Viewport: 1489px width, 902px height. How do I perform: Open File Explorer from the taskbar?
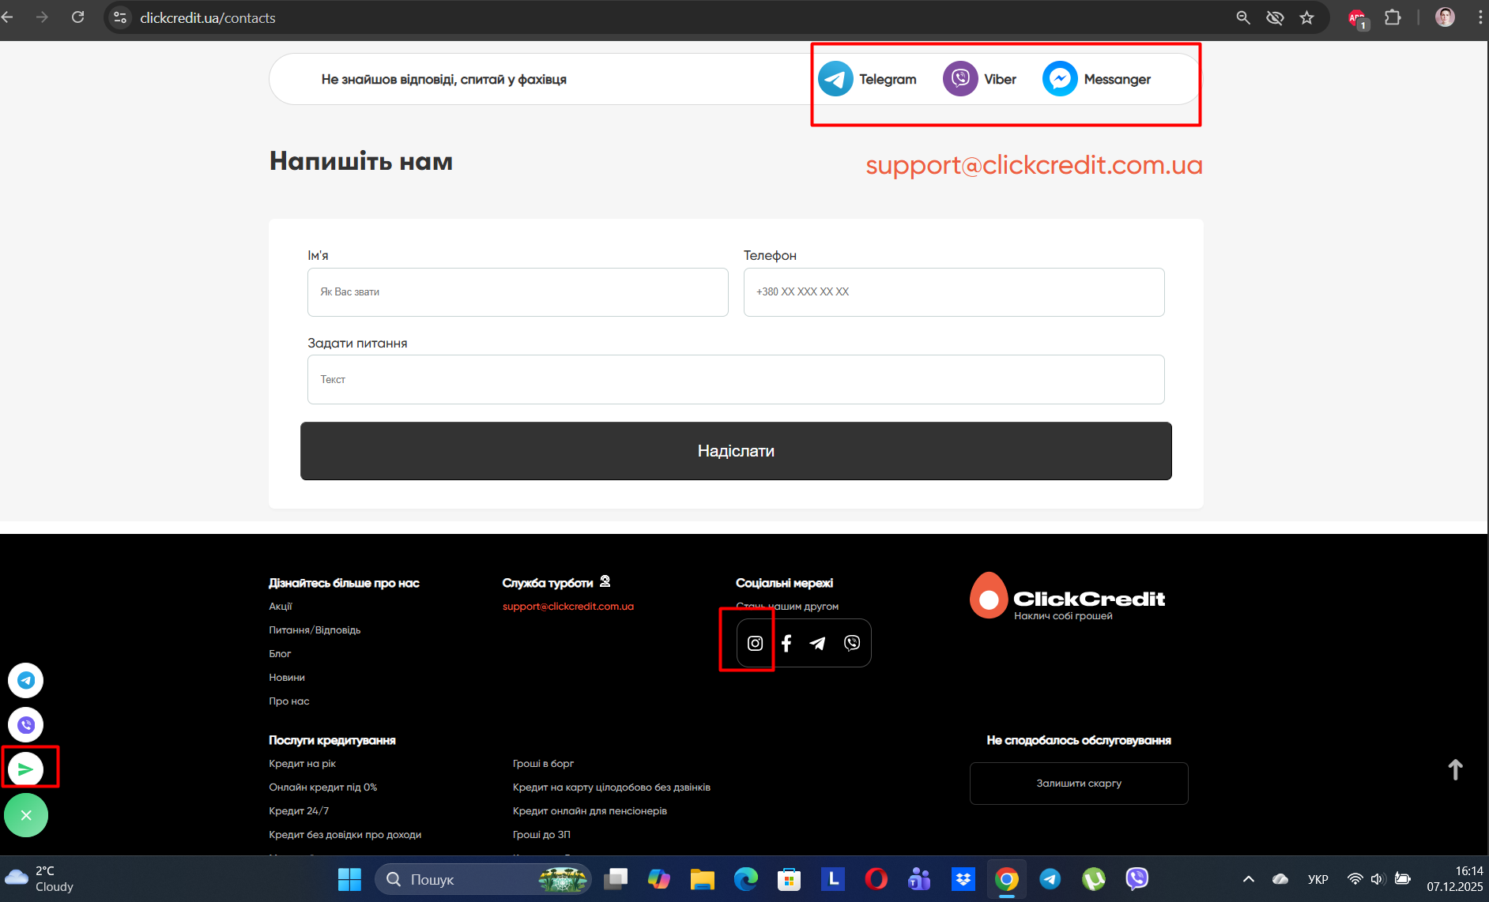(702, 879)
